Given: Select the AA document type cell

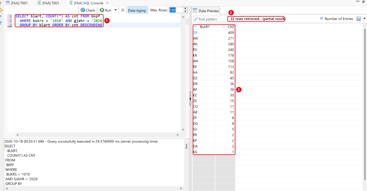Looking at the screenshot, I should point(204,72).
